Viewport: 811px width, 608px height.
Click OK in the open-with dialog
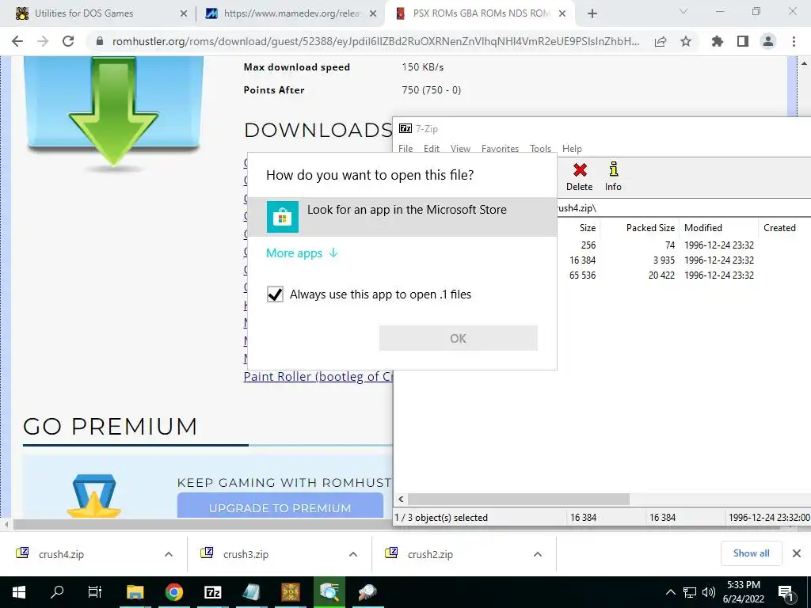coord(459,338)
